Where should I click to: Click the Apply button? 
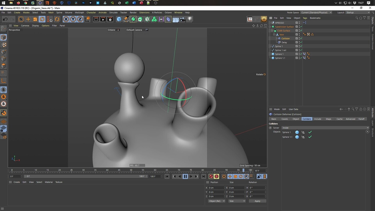(257, 201)
